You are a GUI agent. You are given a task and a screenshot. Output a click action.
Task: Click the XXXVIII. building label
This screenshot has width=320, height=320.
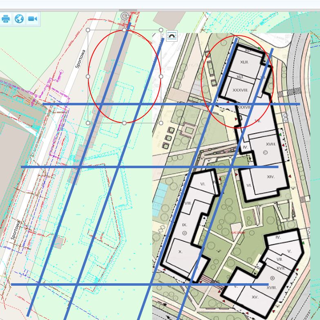point(240,90)
